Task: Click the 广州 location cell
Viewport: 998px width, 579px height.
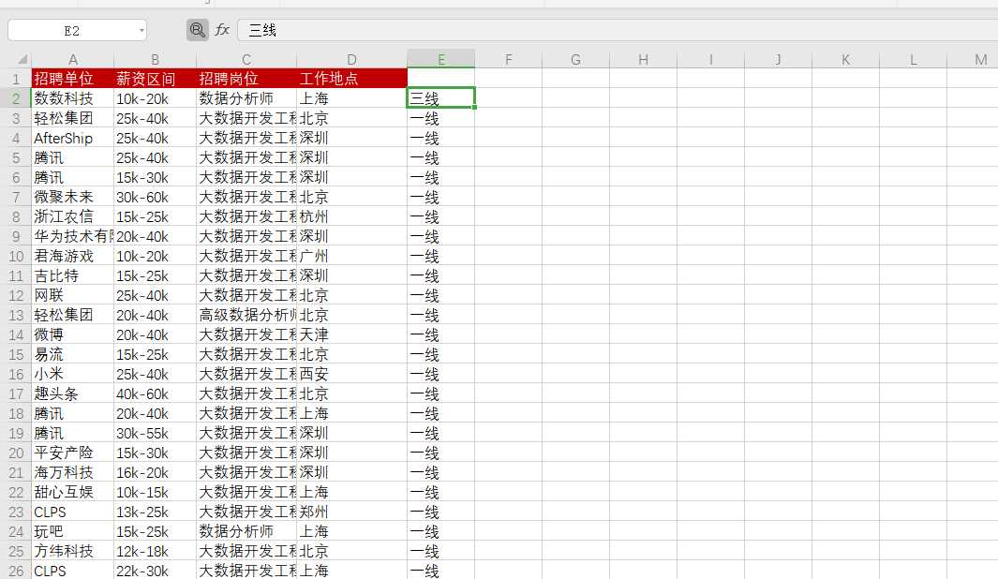Action: point(352,256)
